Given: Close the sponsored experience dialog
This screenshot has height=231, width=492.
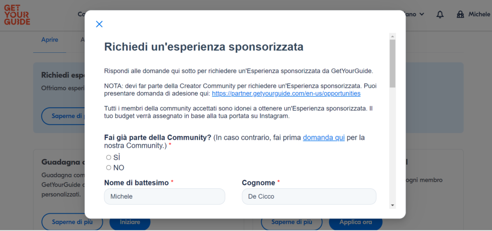Looking at the screenshot, I should pyautogui.click(x=99, y=24).
